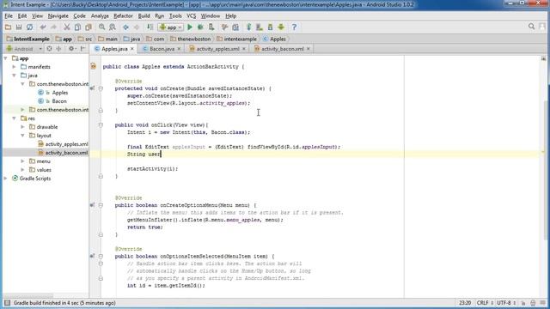
Task: Click IntentExample breadcrumb
Action: tap(28, 39)
